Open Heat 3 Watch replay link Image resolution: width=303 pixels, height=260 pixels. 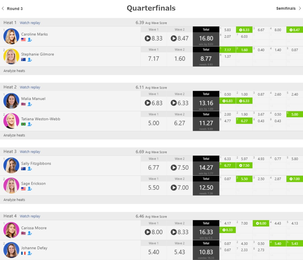pos(30,152)
